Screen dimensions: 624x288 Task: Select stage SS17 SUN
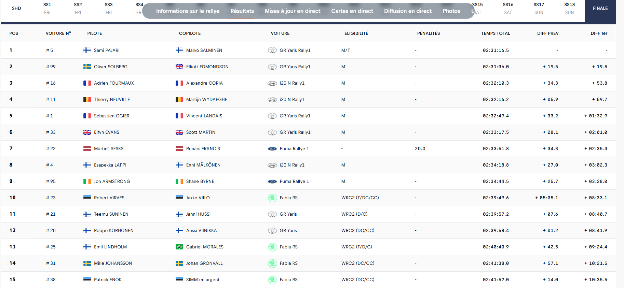539,9
